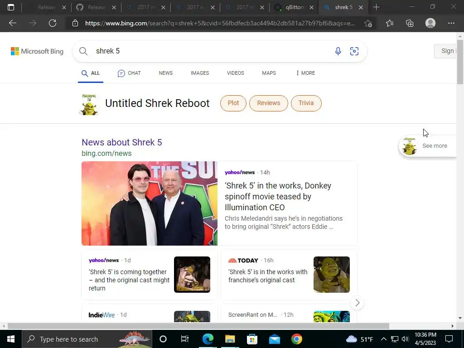The width and height of the screenshot is (464, 348).
Task: Switch to the ALL results tab
Action: pos(91,73)
